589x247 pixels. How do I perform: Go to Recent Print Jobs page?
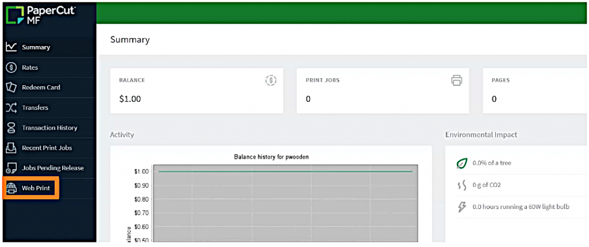(47, 148)
